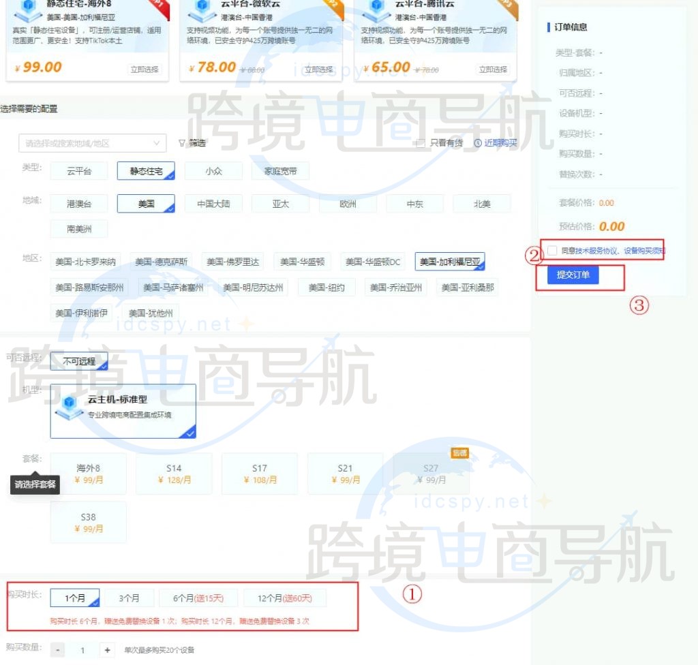
Task: Select the 家庭宽带 type option
Action: coord(280,171)
